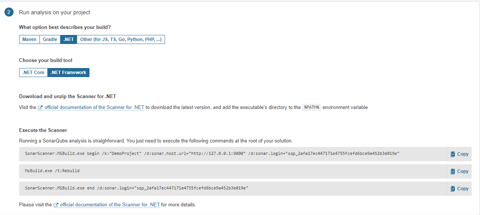
Task: Click copy icon for MsBuild Rebuild command
Action: (x=453, y=171)
